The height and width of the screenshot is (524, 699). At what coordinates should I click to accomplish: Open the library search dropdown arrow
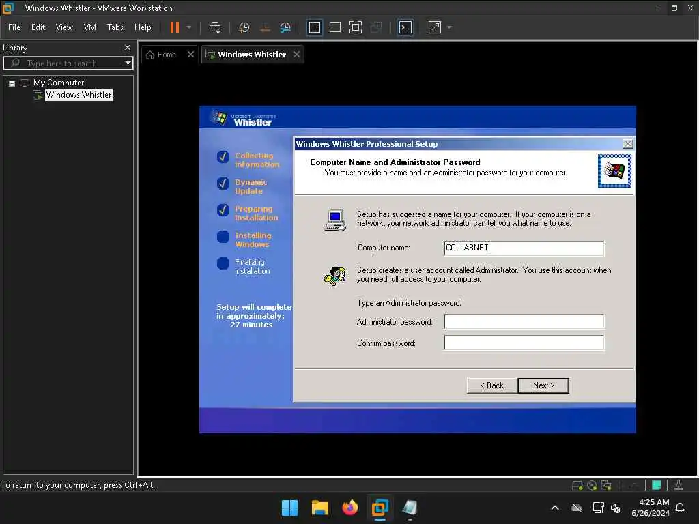point(128,63)
